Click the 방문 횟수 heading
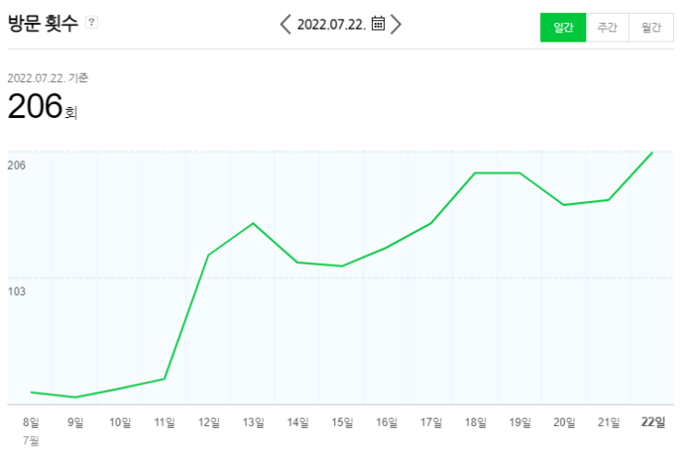The height and width of the screenshot is (449, 686). tap(42, 23)
